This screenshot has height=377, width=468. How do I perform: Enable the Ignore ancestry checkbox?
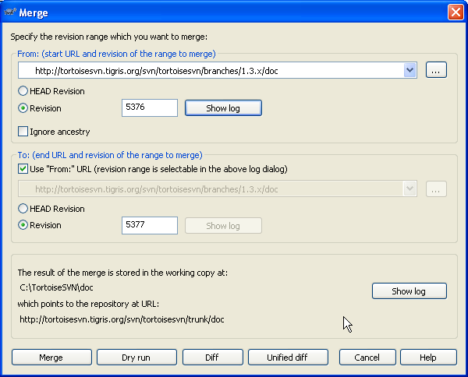[23, 132]
